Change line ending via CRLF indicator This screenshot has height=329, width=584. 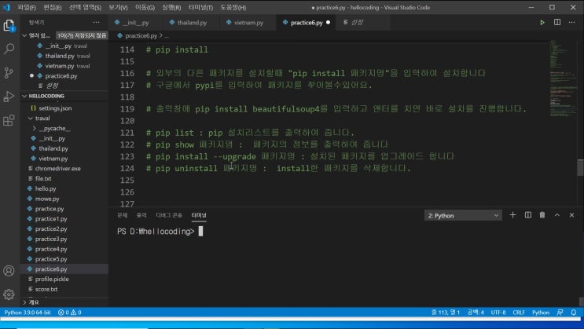(x=519, y=313)
